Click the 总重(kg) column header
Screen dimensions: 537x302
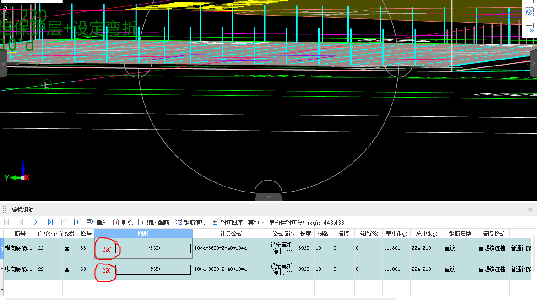tap(427, 233)
